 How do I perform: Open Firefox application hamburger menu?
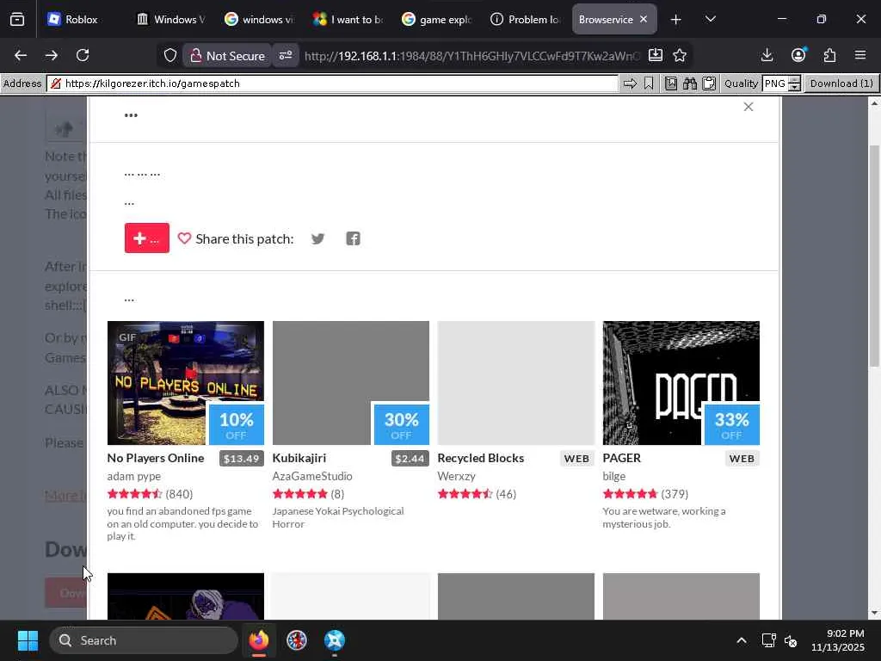[860, 55]
